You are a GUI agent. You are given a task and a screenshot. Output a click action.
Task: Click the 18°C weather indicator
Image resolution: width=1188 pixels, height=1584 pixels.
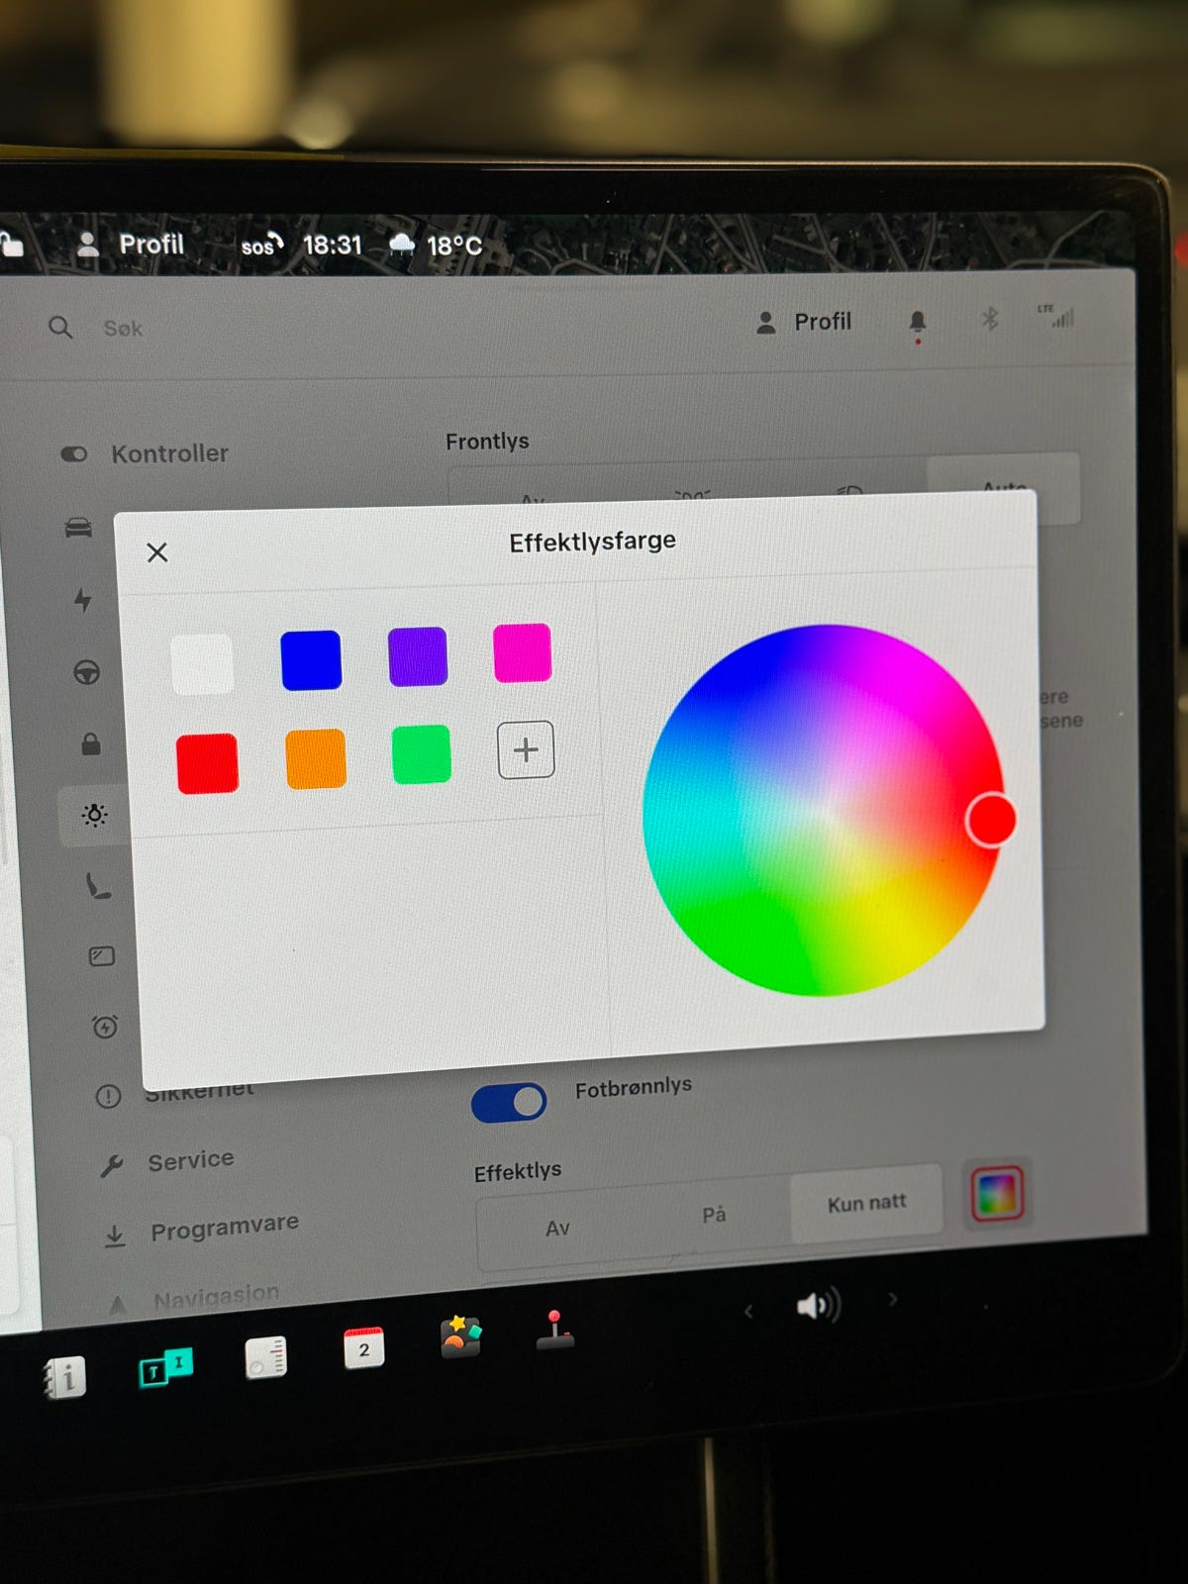pos(436,245)
